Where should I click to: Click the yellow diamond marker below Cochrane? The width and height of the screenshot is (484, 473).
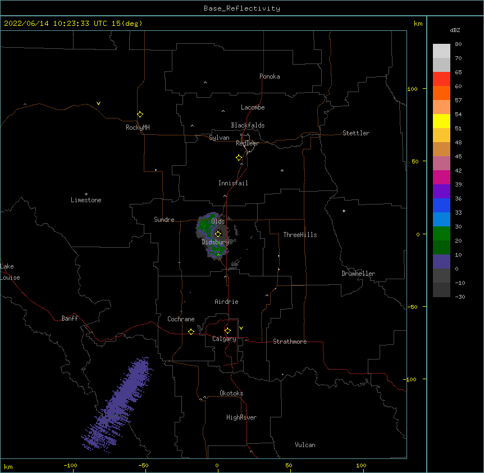(191, 331)
